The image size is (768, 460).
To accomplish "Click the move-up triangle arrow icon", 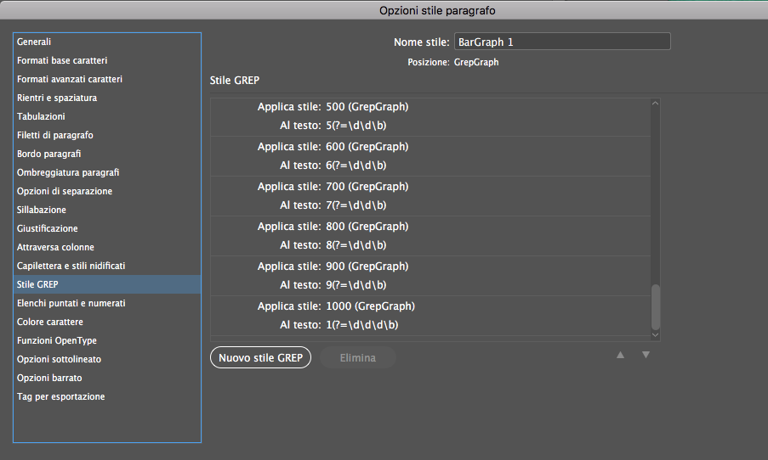I will click(620, 355).
